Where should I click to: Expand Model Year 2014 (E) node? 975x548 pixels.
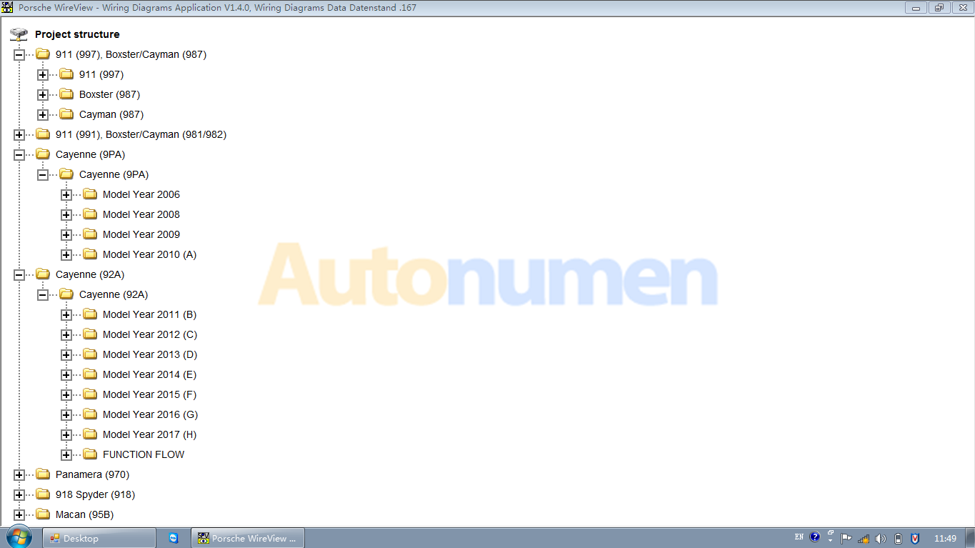pos(66,374)
